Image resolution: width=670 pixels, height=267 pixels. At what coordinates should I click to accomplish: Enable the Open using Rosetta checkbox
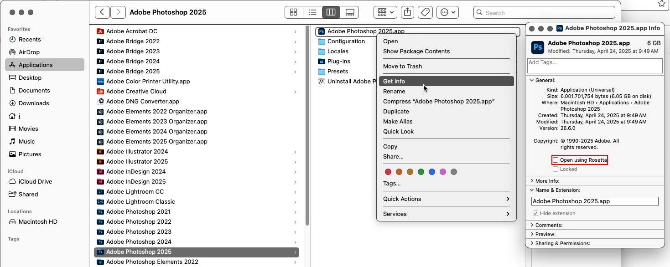click(556, 160)
